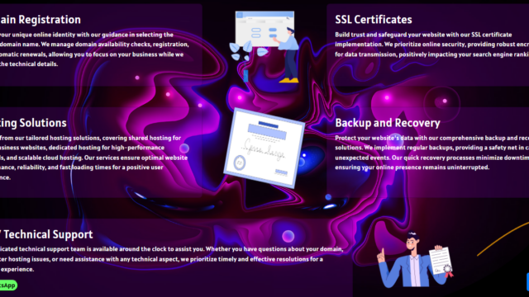Click the SSL Certificates heading
Screen dimensions: 529x297
(x=374, y=20)
